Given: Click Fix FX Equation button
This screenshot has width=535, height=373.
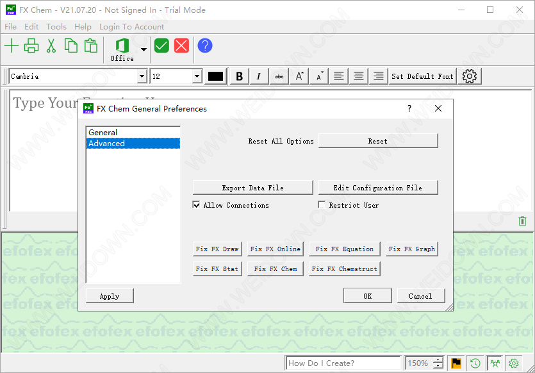Looking at the screenshot, I should tap(345, 249).
